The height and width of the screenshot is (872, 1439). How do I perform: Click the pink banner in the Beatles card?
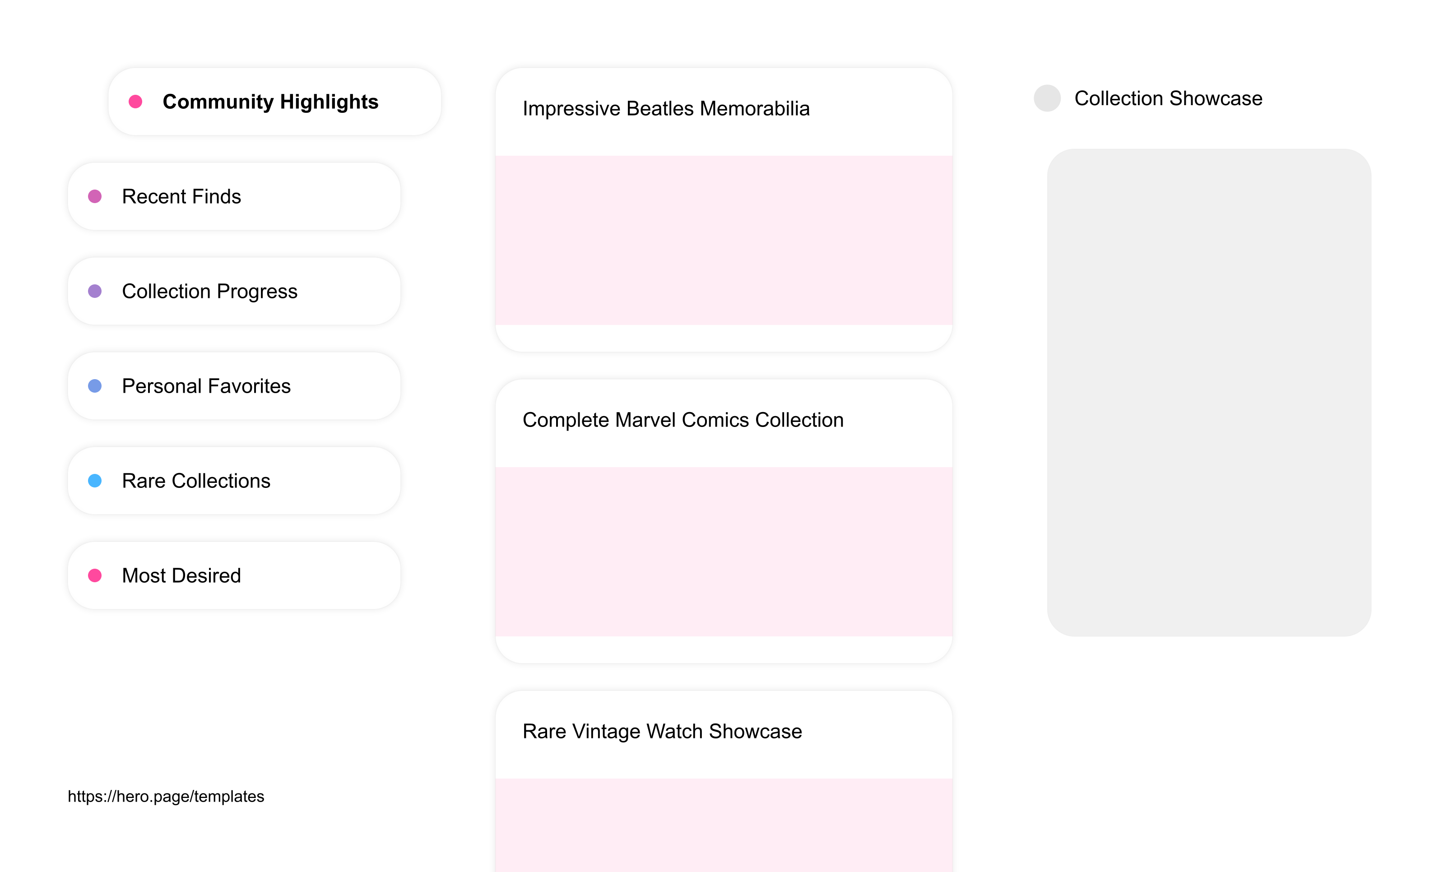(723, 238)
